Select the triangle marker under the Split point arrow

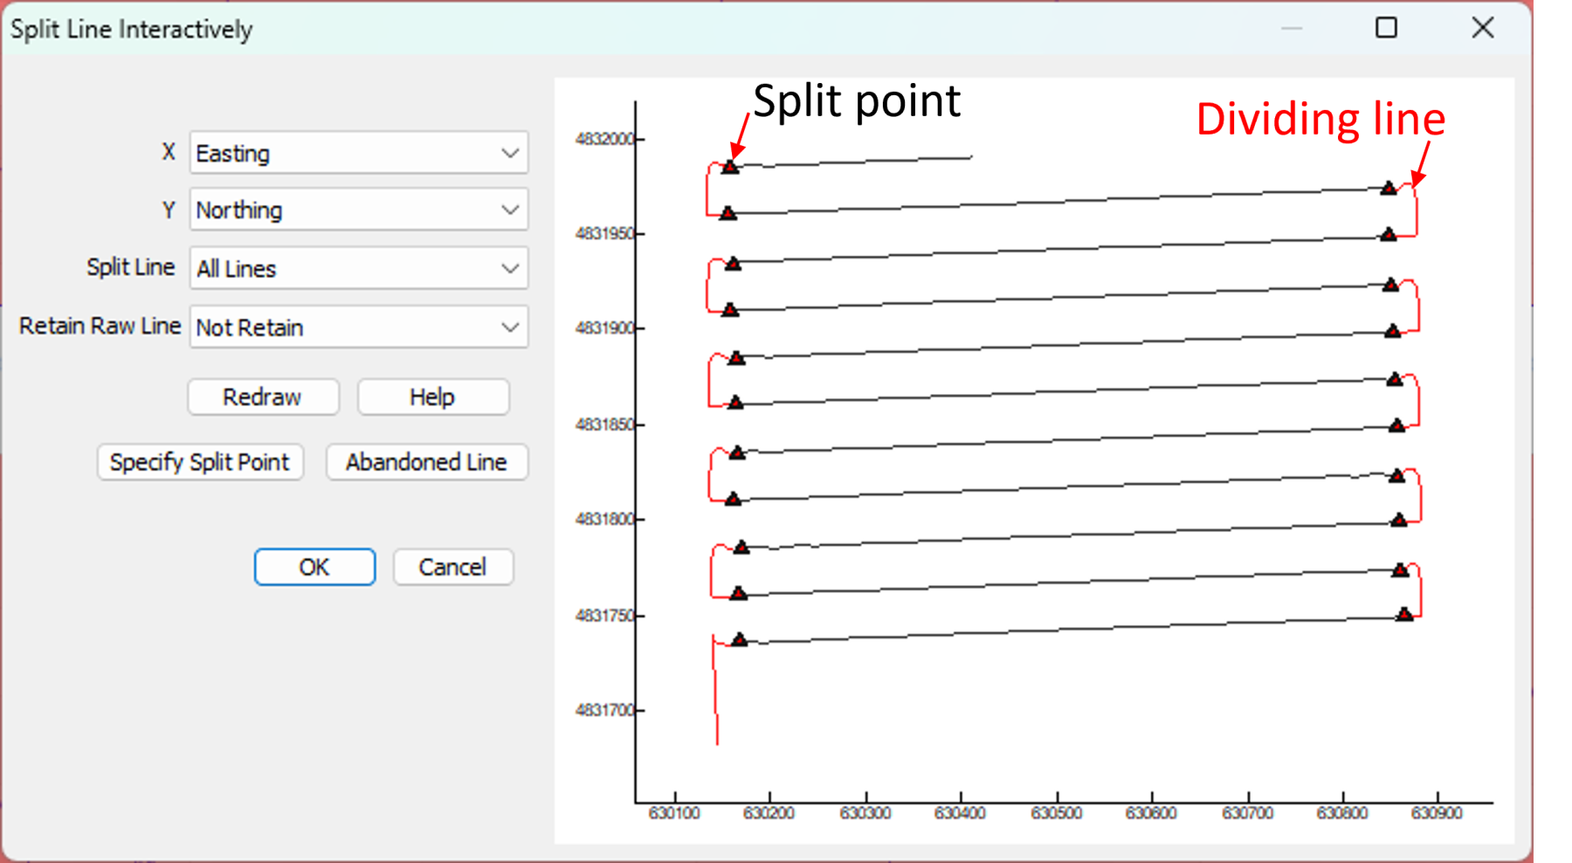[730, 167]
